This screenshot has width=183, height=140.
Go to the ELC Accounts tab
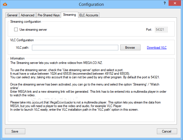[x=89, y=15]
